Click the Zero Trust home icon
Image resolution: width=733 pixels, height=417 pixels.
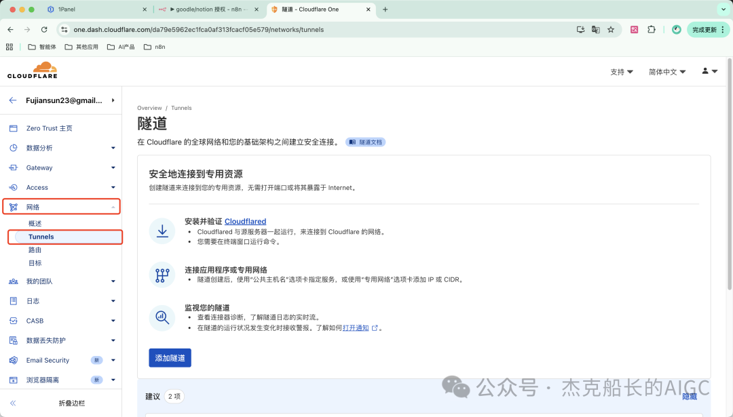[14, 128]
